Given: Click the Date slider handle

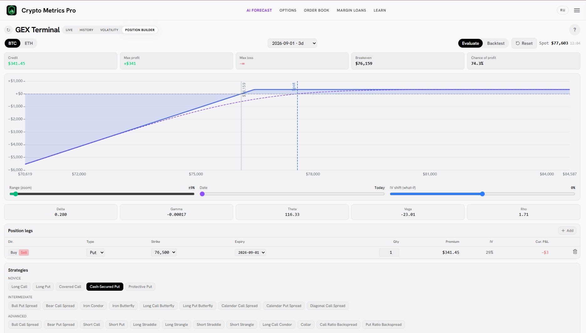Looking at the screenshot, I should point(202,194).
